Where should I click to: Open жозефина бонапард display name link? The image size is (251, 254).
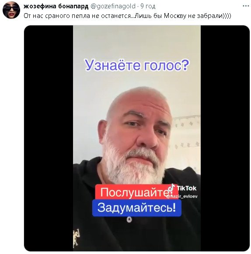pyautogui.click(x=56, y=6)
